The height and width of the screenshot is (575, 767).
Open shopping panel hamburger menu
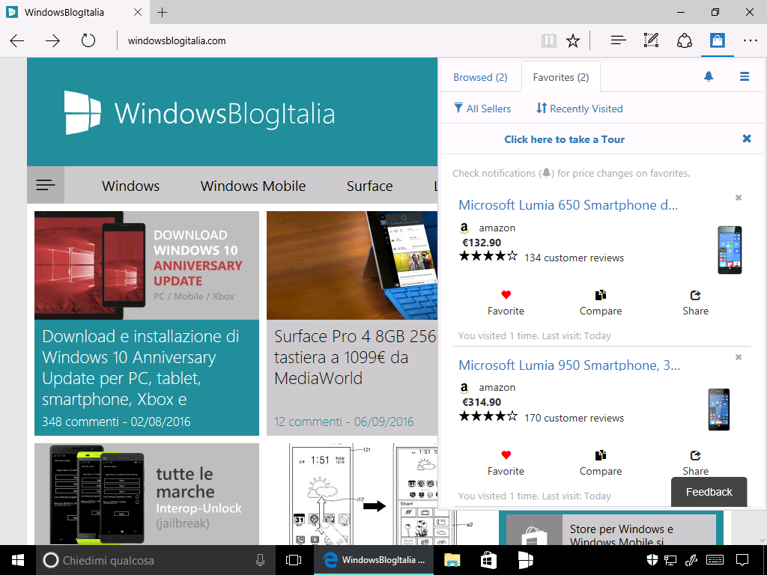click(745, 76)
